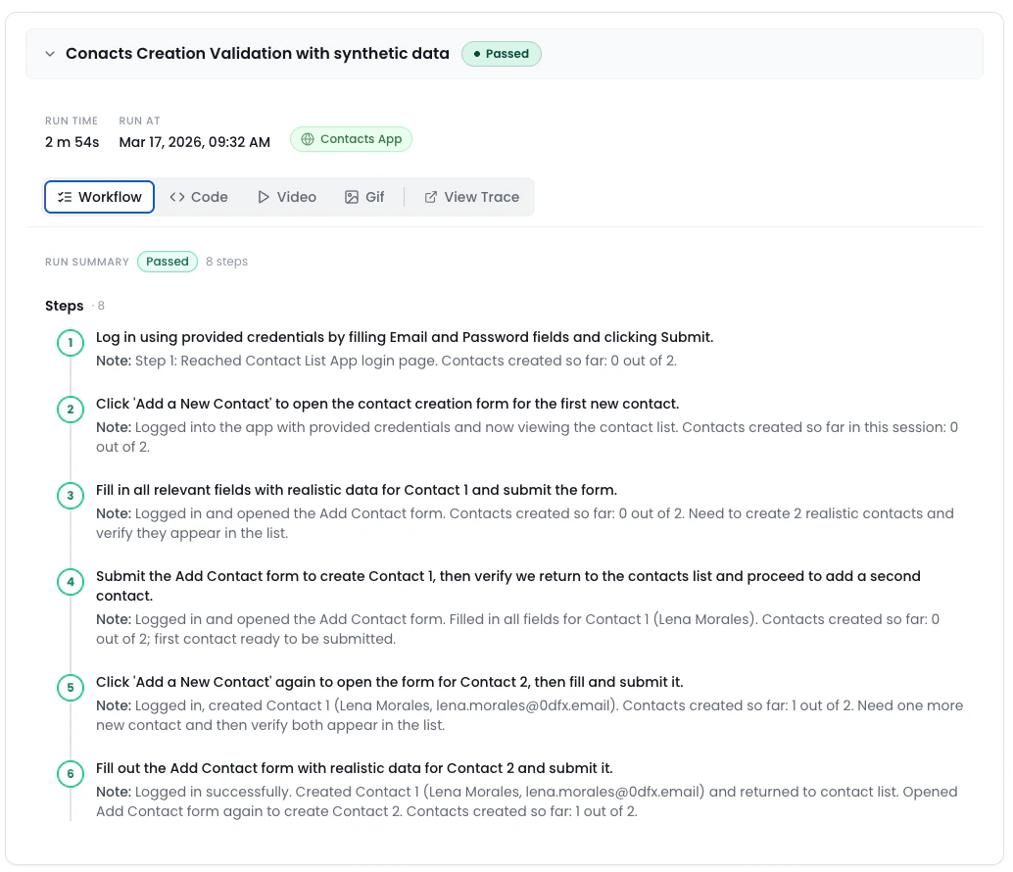The image size is (1013, 872).
Task: Open the Gif tab
Action: (x=364, y=197)
